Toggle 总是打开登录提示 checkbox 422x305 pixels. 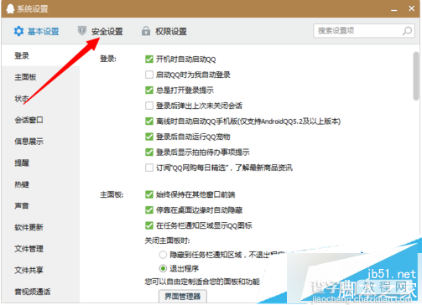149,90
